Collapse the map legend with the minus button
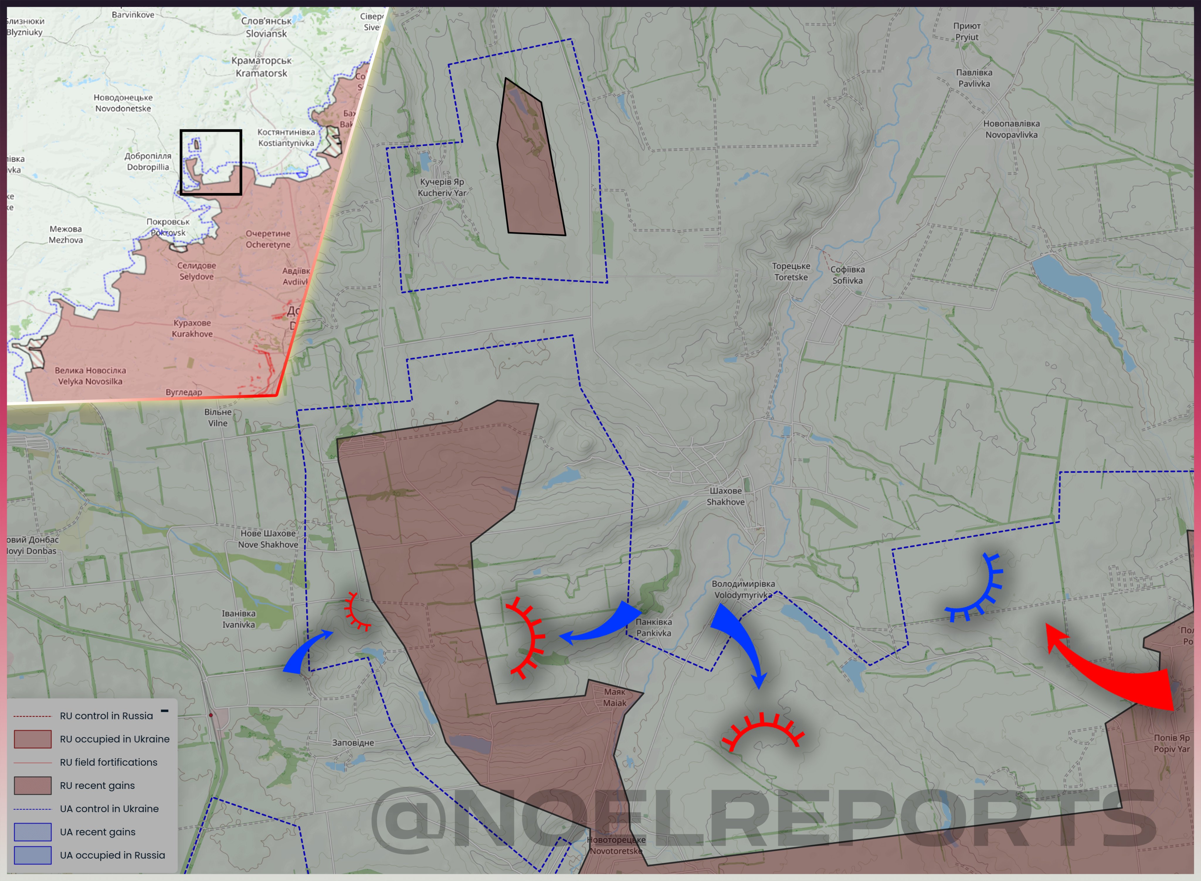1201x881 pixels. point(165,711)
